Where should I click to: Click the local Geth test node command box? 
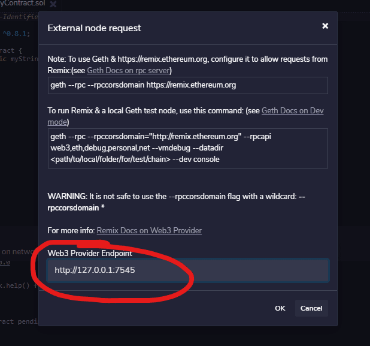(187, 148)
